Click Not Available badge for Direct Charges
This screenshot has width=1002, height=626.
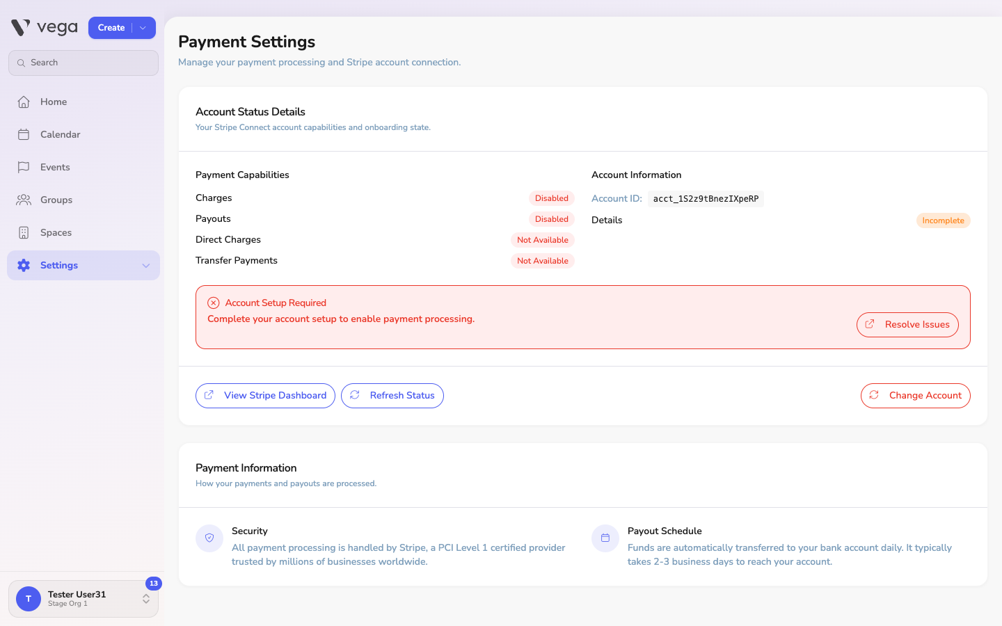pos(543,240)
